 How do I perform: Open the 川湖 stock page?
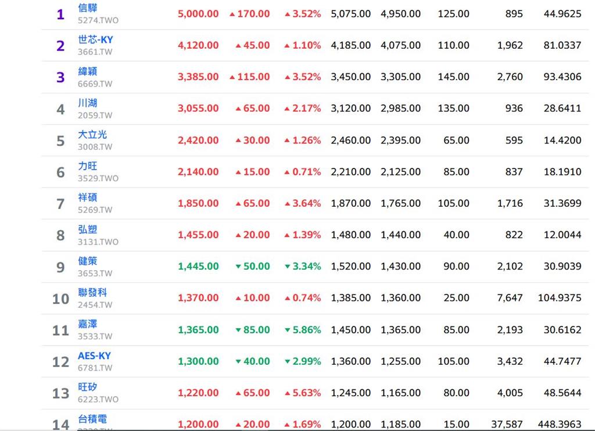click(88, 103)
